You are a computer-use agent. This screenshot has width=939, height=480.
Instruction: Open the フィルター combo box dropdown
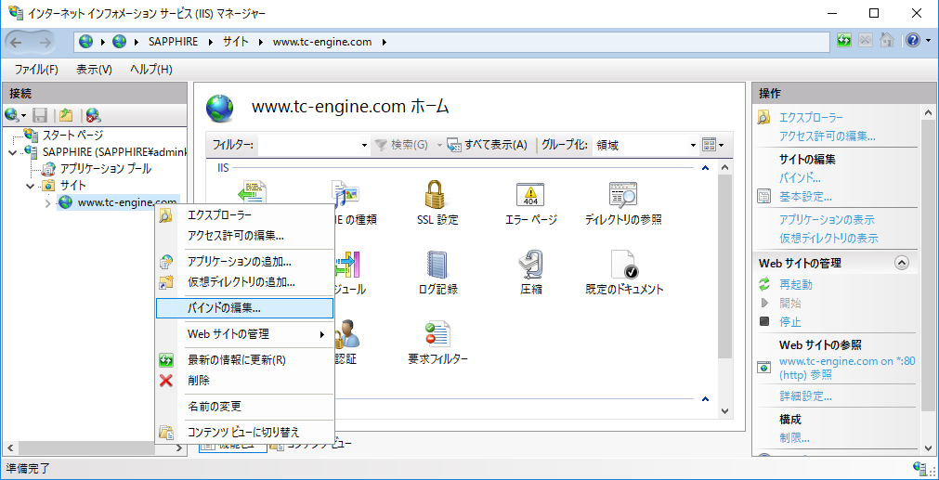(364, 145)
